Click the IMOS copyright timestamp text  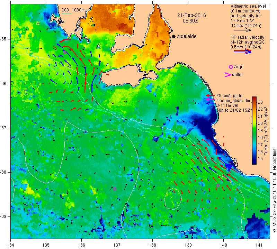[274, 191]
